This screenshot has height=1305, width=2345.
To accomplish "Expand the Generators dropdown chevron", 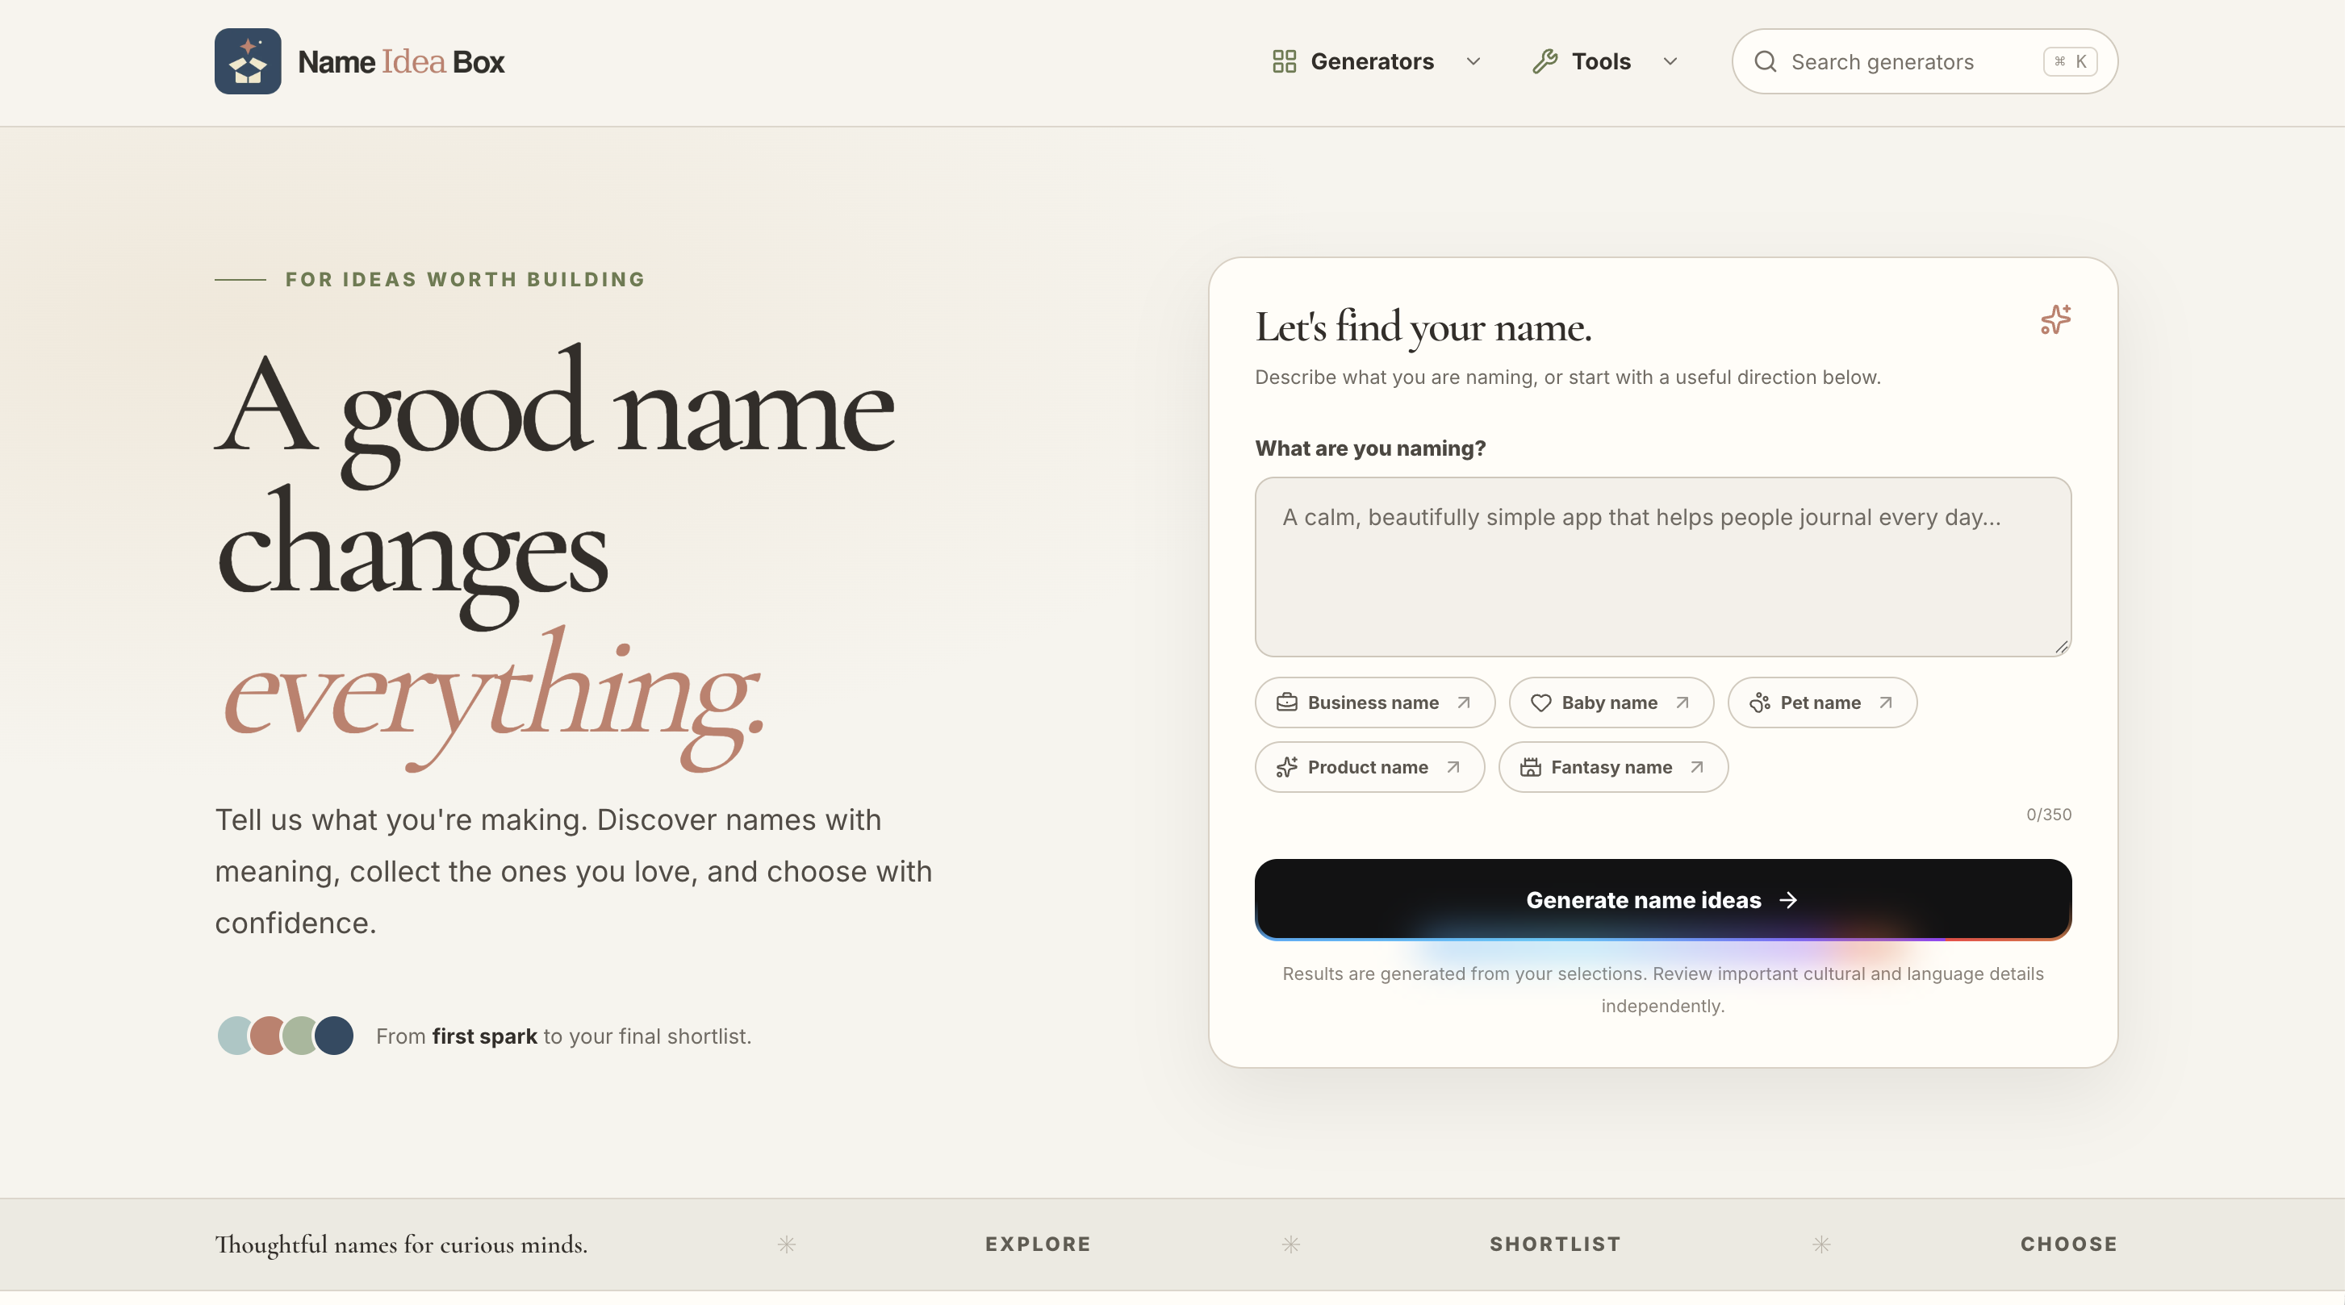I will [x=1473, y=61].
